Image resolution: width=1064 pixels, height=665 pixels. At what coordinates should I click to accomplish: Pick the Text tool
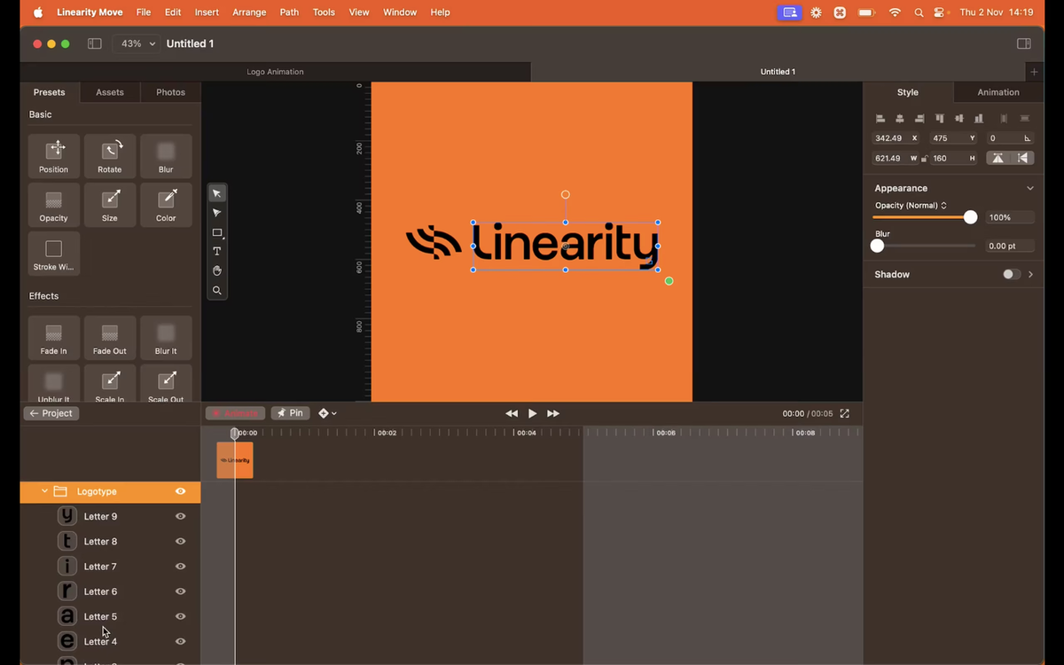pyautogui.click(x=217, y=252)
